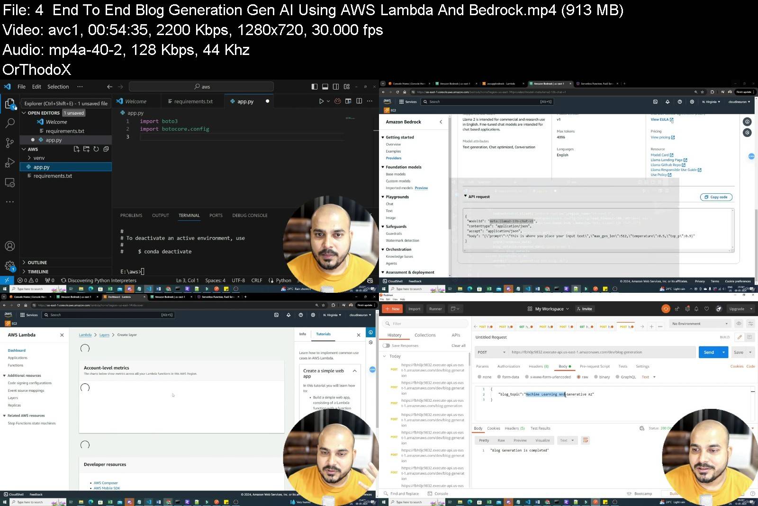
Task: Collapse the Amazon Bedrock side navigation
Action: pyautogui.click(x=441, y=122)
